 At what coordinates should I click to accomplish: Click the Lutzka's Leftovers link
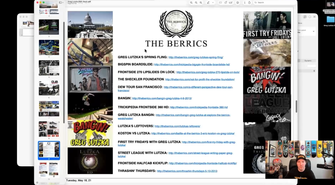(x=177, y=126)
